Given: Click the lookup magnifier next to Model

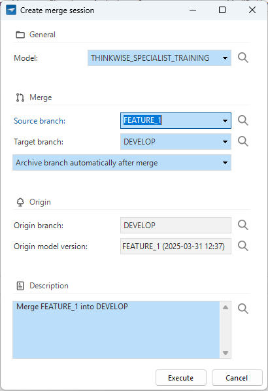Looking at the screenshot, I should tap(243, 58).
